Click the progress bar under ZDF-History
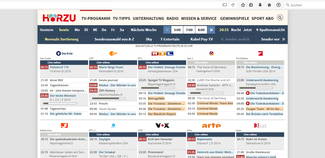Screen dimensions: 325x158 [109, 98]
